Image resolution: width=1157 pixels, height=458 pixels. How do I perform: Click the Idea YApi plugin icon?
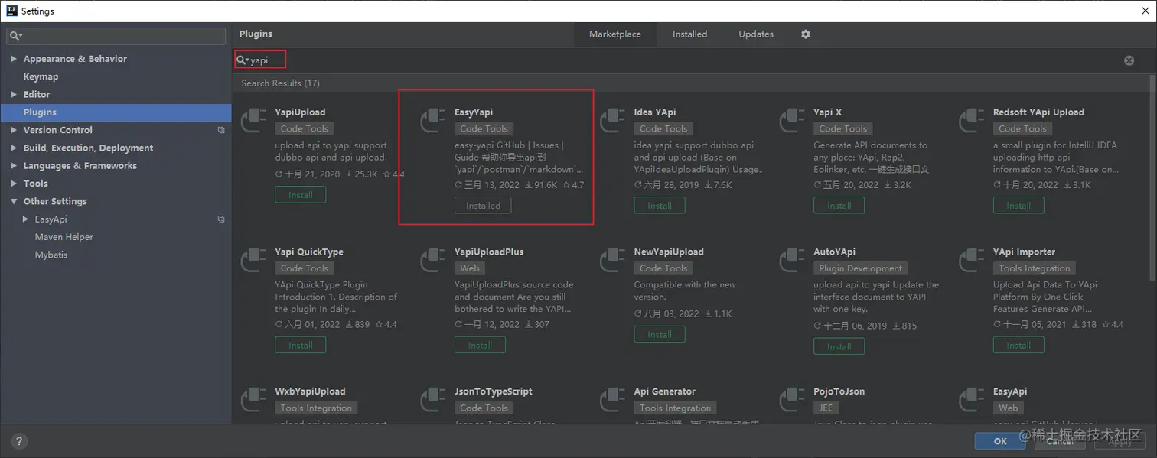click(x=612, y=121)
